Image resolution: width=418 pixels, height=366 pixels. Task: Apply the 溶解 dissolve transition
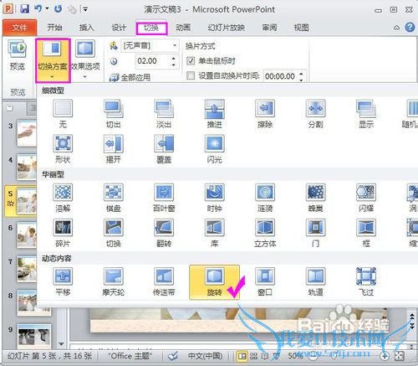coord(63,198)
